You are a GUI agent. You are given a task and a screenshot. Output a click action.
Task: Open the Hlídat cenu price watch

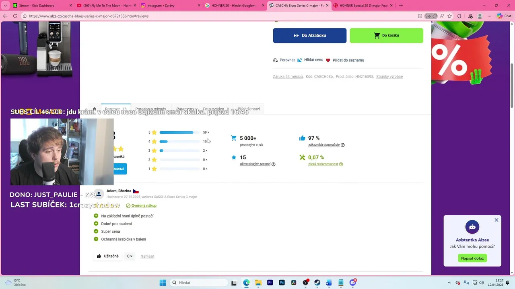[310, 60]
